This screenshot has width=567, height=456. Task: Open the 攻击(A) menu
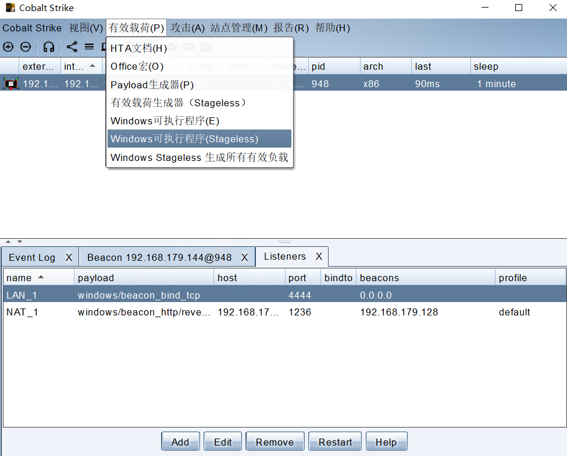188,28
